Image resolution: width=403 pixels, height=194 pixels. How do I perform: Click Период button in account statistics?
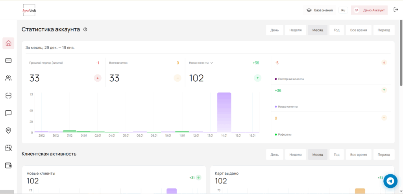[384, 30]
